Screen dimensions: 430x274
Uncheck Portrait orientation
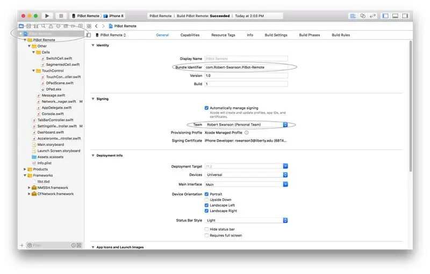(x=206, y=194)
